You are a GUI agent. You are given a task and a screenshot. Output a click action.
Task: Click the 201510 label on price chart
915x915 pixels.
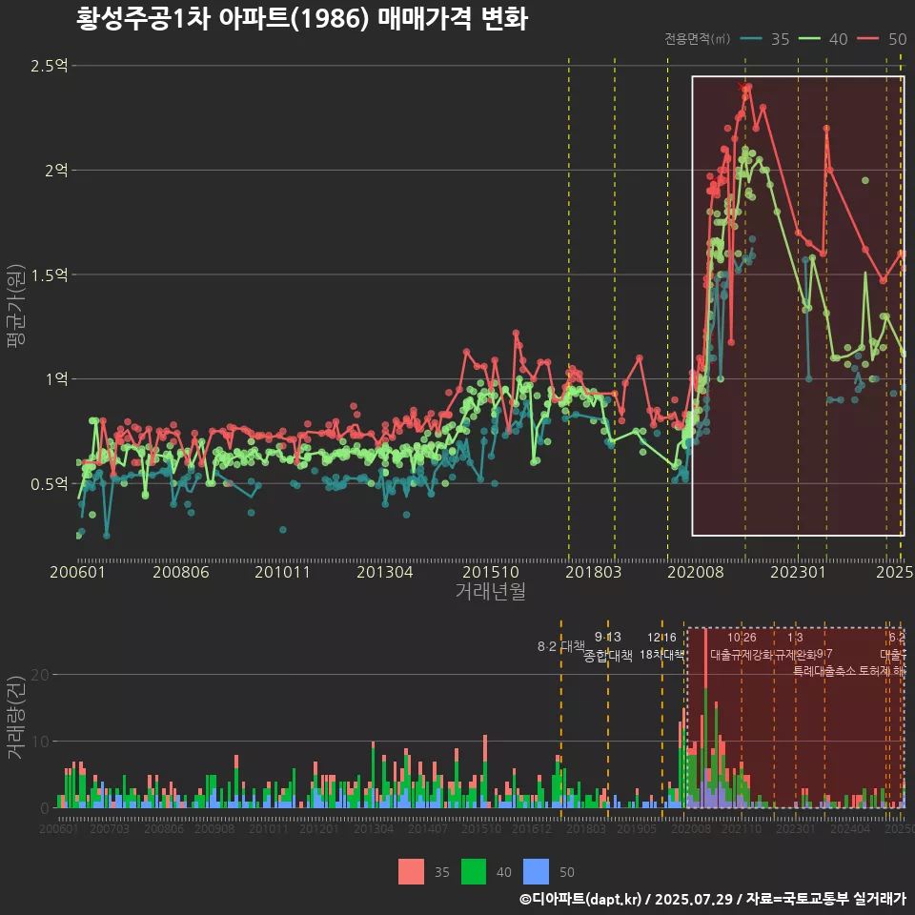[491, 572]
